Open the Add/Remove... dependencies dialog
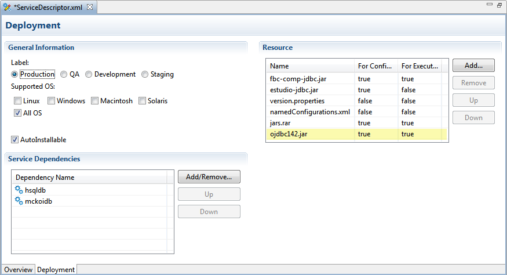The height and width of the screenshot is (275, 507). (209, 176)
